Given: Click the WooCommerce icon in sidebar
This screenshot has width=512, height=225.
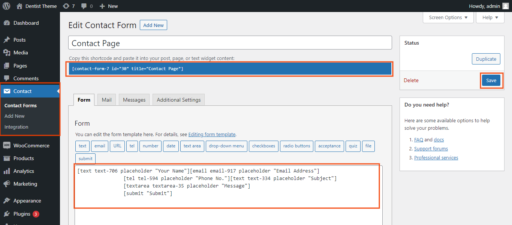Looking at the screenshot, I should click(7, 145).
